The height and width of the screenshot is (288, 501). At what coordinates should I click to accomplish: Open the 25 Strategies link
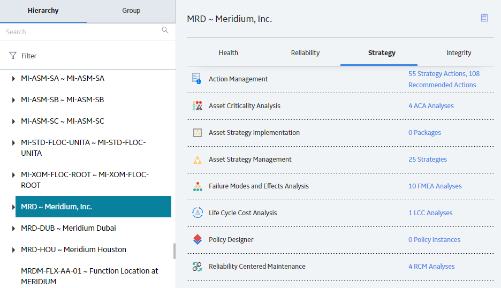pos(428,160)
